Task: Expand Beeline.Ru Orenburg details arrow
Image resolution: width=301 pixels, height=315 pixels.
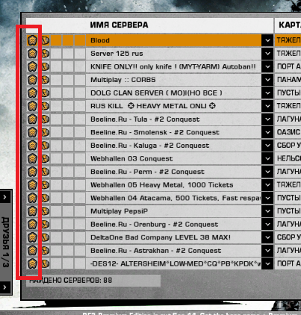Action: coord(267,225)
